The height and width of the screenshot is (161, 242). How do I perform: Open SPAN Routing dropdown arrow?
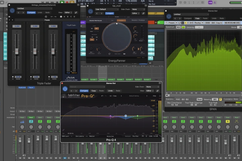[202, 23]
